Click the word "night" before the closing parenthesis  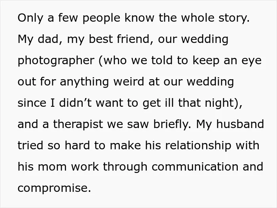[x=219, y=103]
